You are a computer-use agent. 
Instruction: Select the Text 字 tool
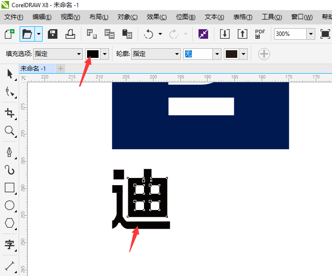point(10,245)
